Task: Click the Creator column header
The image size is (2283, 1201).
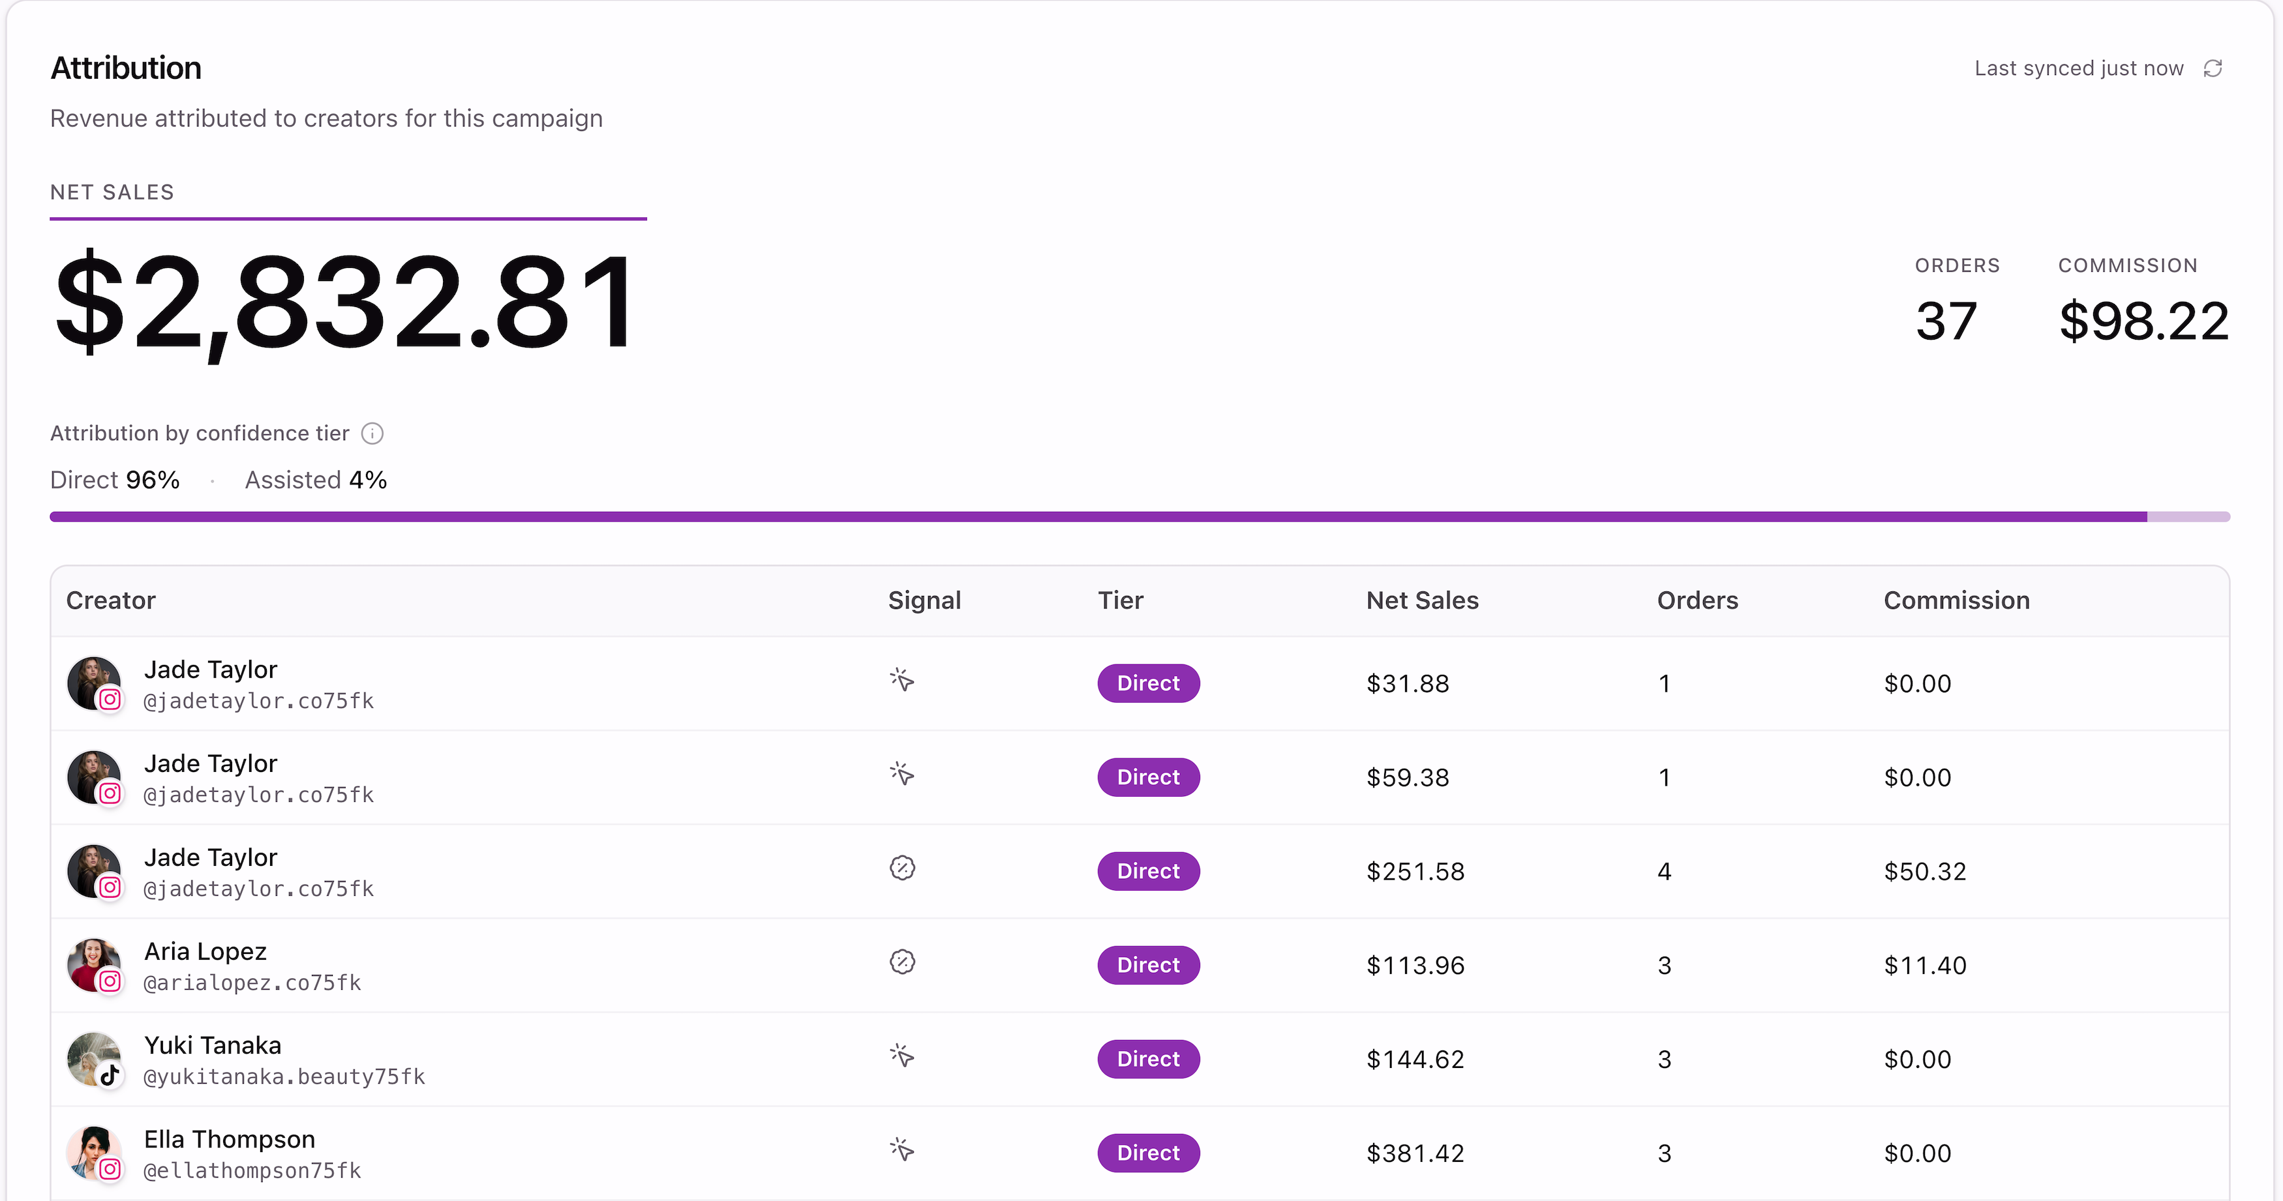Action: (111, 600)
